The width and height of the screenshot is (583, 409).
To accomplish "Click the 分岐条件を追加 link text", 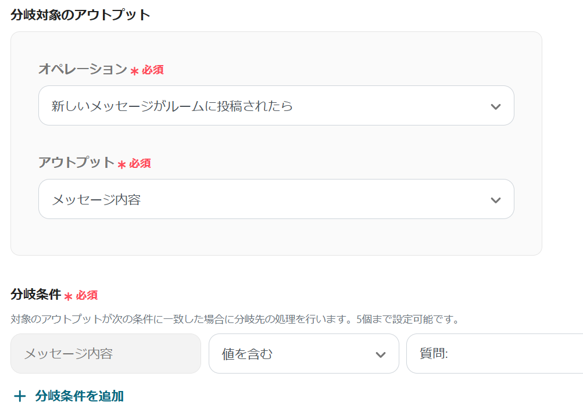I will (79, 396).
